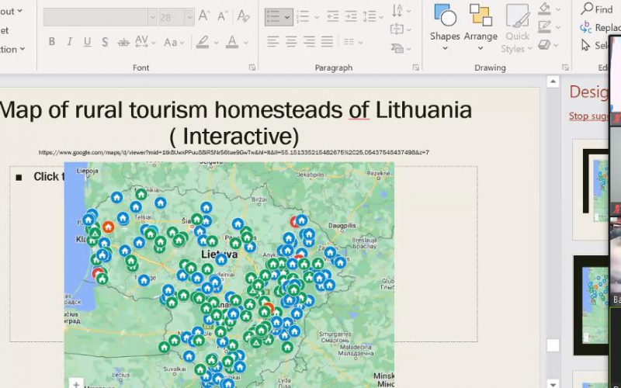Center text alignment
Screen dimensions: 621x388
pyautogui.click(x=291, y=41)
